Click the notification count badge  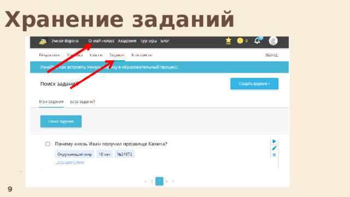click(261, 38)
